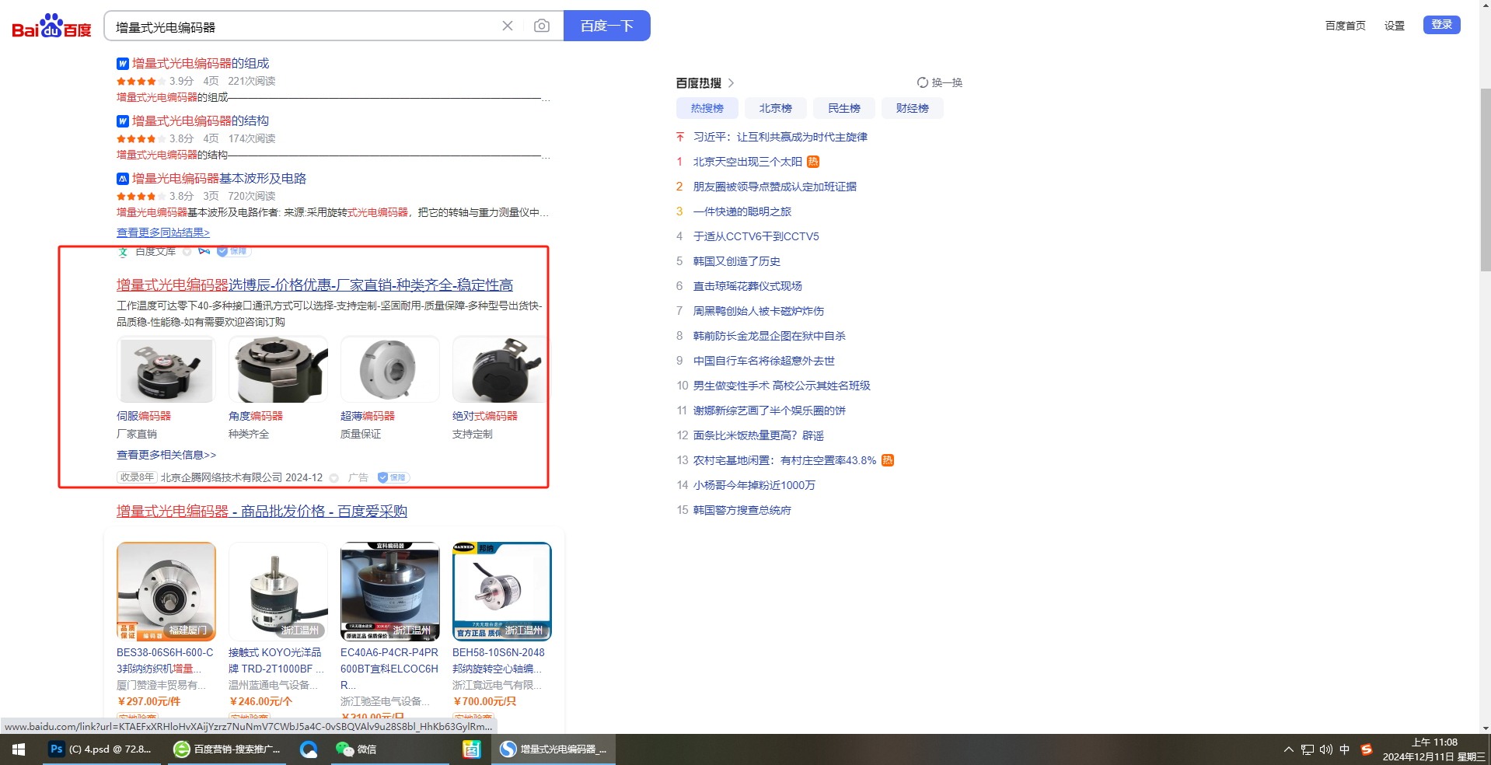Click the 超薄编码器 product link
Viewport: 1491px width, 765px height.
point(368,416)
